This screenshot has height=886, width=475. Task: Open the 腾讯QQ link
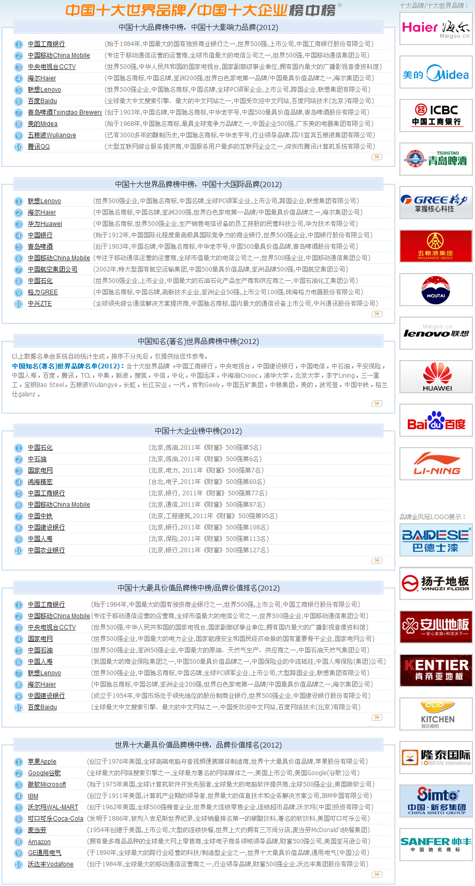pos(39,147)
